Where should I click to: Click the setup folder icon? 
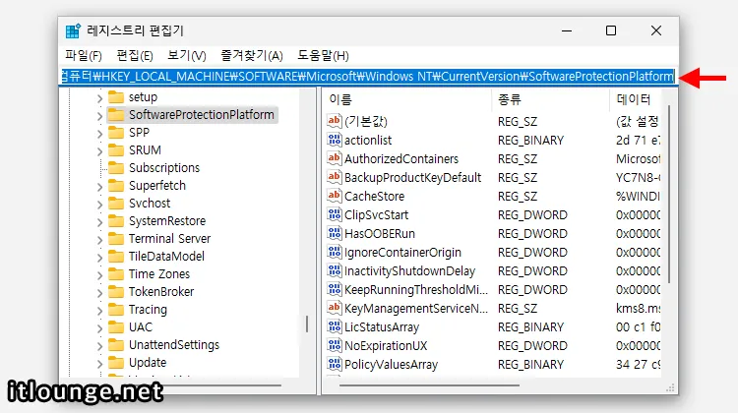tap(116, 97)
